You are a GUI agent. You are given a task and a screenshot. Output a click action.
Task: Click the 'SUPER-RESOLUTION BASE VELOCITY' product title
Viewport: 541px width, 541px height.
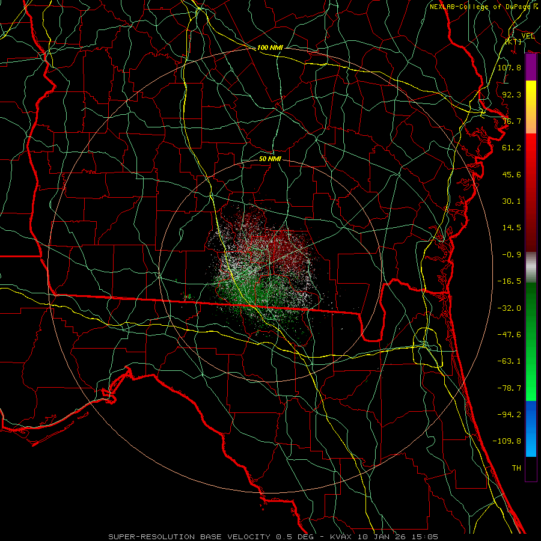pos(189,537)
